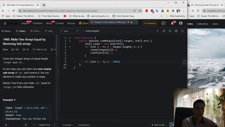The image size is (225, 127).
Task: Open a new browser tab
Action: 44,5
